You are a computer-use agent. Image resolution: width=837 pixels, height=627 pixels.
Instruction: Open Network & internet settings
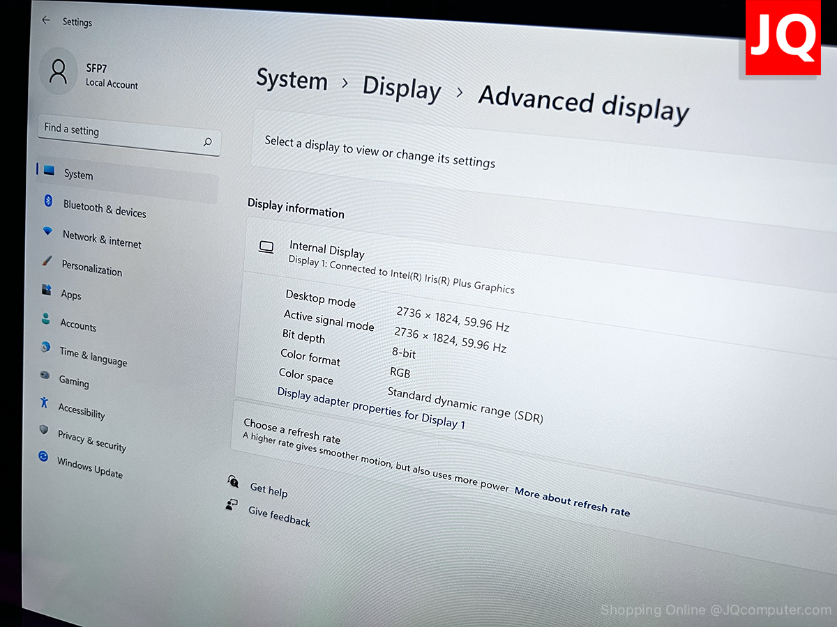pyautogui.click(x=102, y=238)
